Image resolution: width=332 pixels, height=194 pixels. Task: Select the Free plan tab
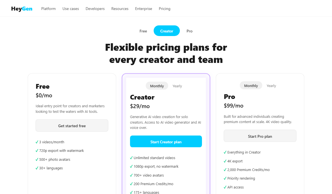coord(143,31)
